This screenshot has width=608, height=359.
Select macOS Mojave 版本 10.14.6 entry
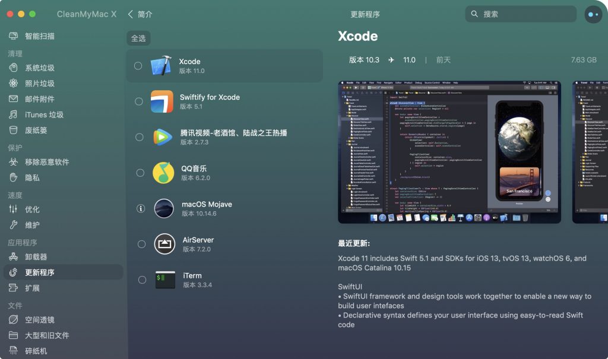pyautogui.click(x=207, y=209)
